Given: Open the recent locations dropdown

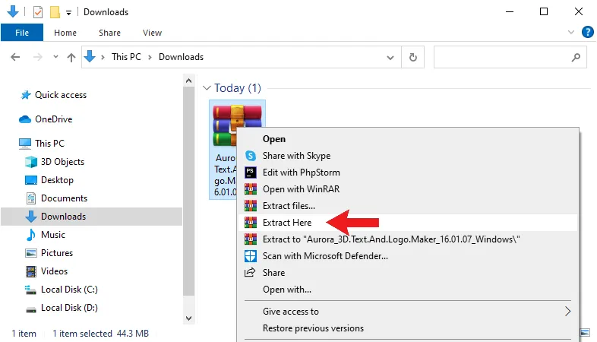Looking at the screenshot, I should [55, 57].
